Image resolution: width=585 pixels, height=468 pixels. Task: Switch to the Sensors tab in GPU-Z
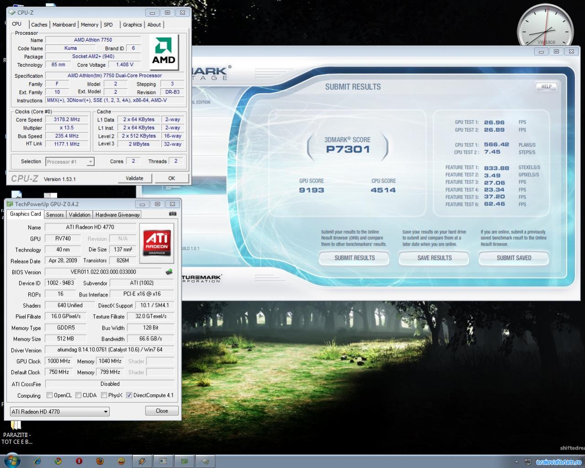tap(55, 215)
